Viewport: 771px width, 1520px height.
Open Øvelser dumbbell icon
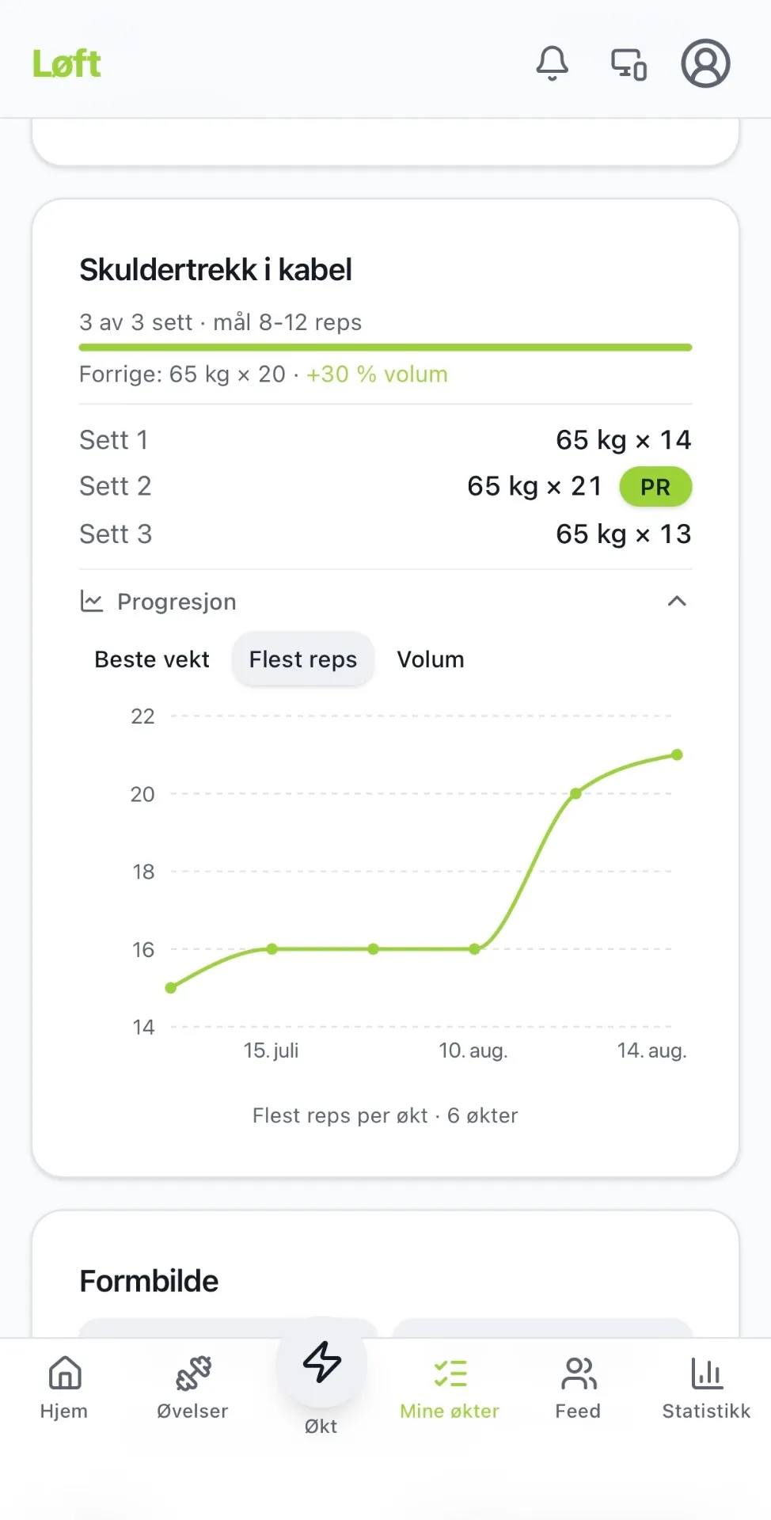(193, 1373)
